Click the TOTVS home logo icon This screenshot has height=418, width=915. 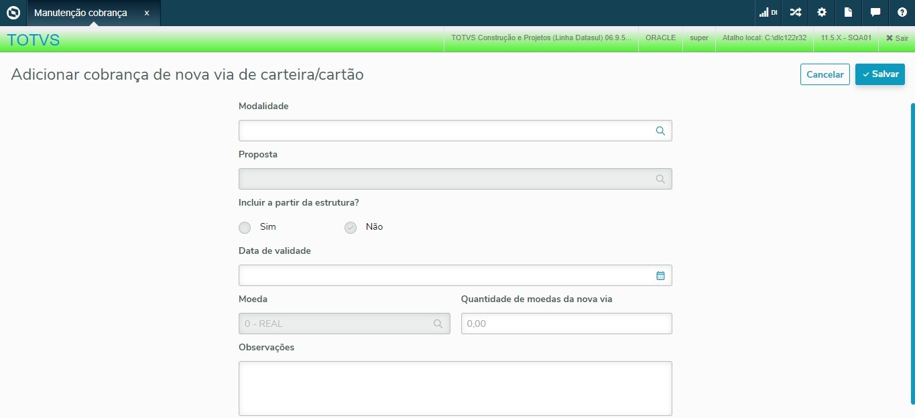13,13
